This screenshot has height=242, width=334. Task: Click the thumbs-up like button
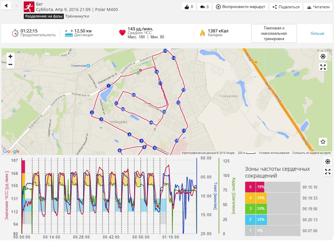(x=189, y=7)
